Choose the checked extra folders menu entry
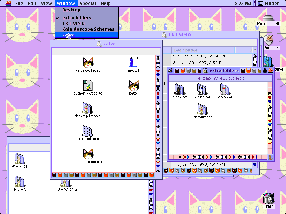Viewport: 286px width, 214px height. [x=87, y=17]
